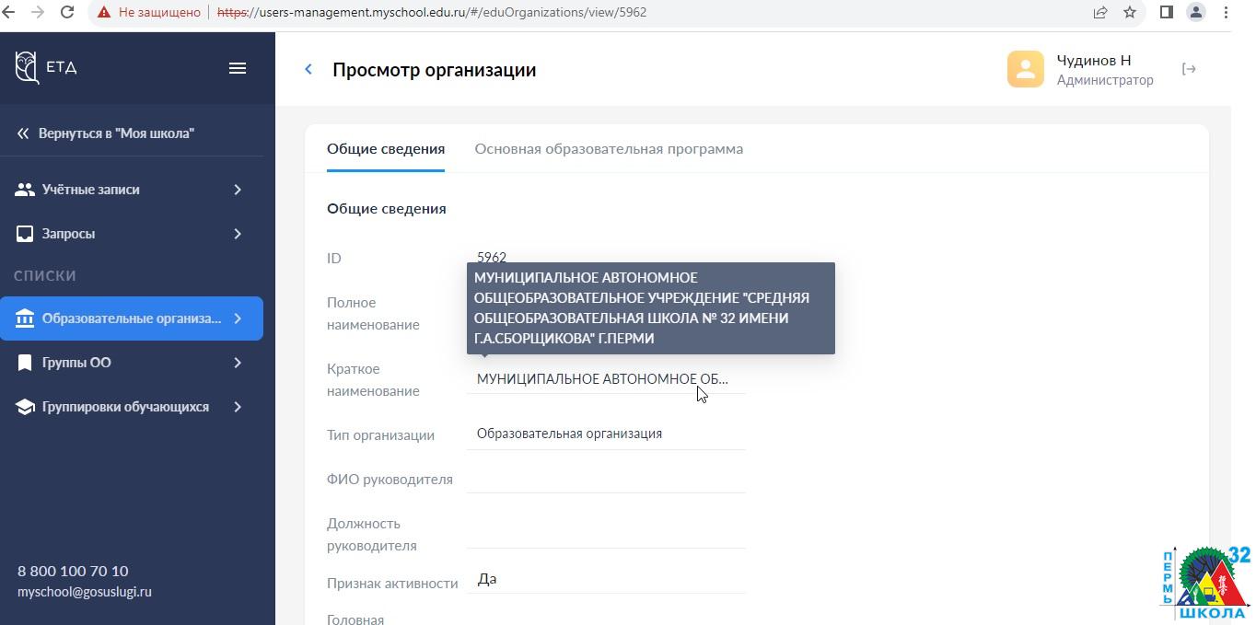Click the logout icon beside Администратор
This screenshot has width=1256, height=625.
[1189, 69]
